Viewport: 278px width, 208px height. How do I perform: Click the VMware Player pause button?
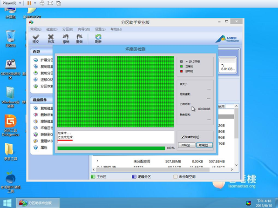coord(29,3)
